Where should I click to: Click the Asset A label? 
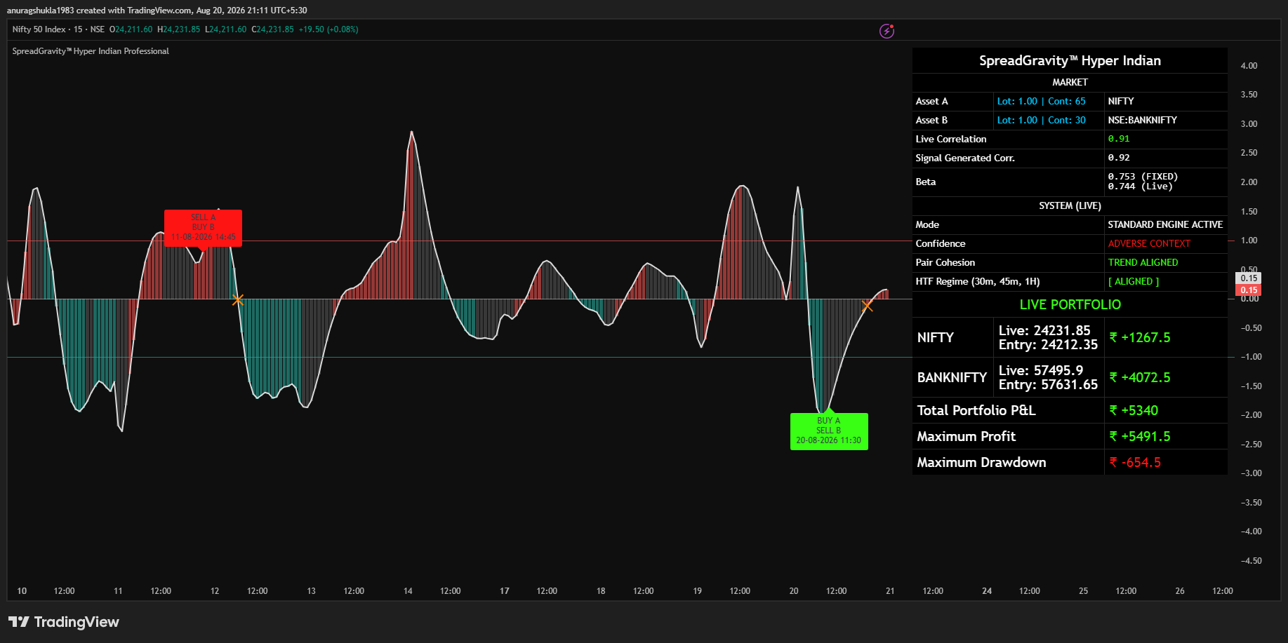tap(931, 102)
